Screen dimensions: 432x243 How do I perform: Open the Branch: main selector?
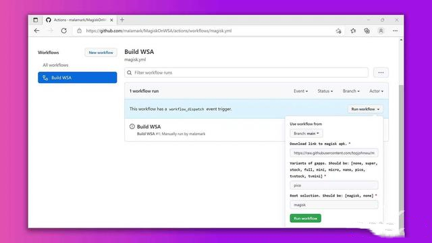[306, 134]
